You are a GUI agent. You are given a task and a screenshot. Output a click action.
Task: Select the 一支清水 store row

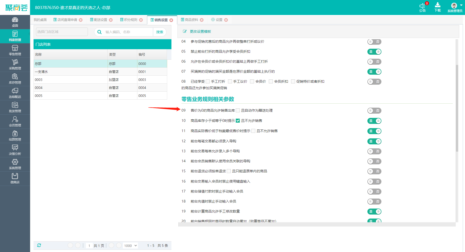pos(100,72)
